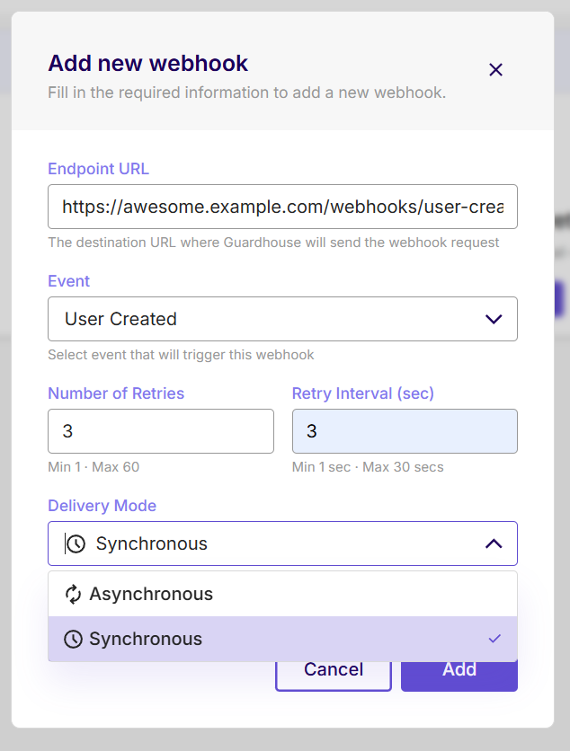This screenshot has height=751, width=570.
Task: Click the X to close the dialog
Action: pyautogui.click(x=495, y=69)
